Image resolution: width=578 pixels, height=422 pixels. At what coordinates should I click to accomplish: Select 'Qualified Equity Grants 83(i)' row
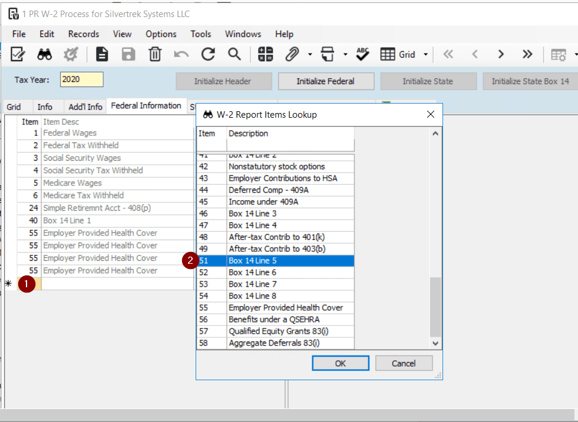click(275, 331)
